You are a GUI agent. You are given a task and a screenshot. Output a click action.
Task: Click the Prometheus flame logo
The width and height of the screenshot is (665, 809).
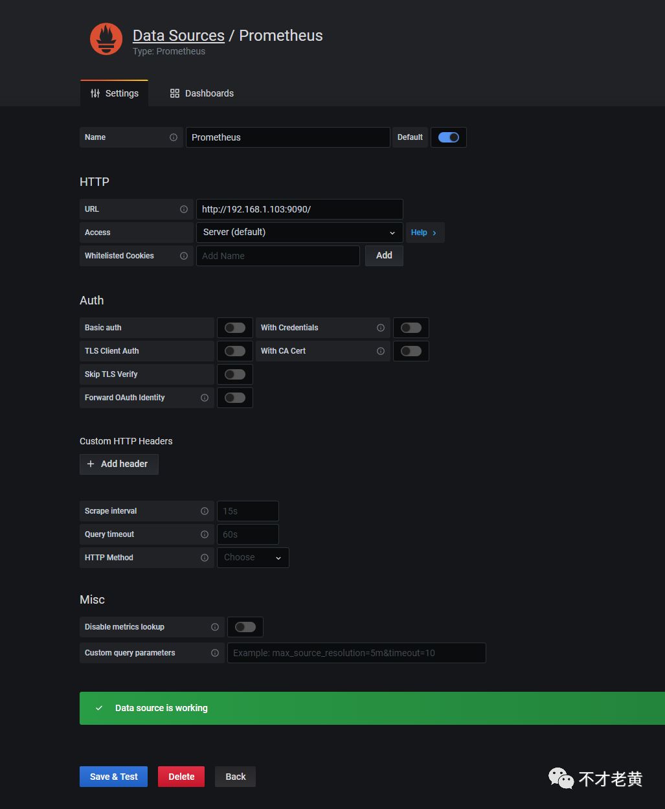tap(106, 39)
